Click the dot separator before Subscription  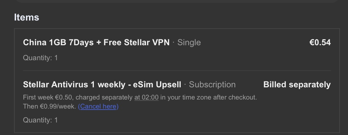coord(185,84)
